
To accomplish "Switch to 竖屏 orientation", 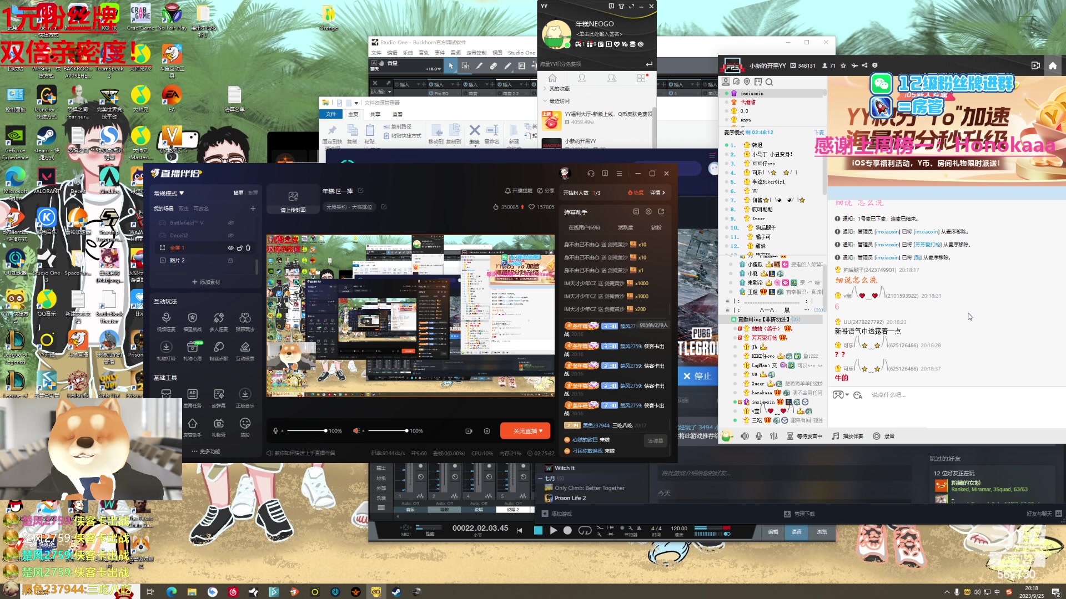I will pyautogui.click(x=253, y=193).
